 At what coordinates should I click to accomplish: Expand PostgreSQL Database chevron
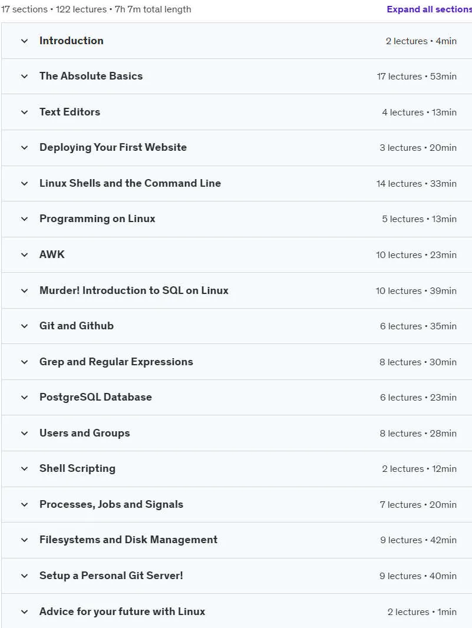click(24, 397)
